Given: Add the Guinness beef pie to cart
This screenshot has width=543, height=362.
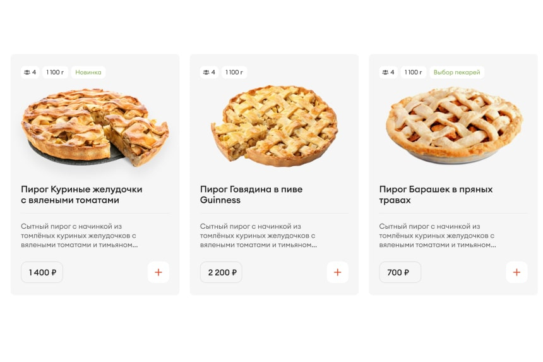Looking at the screenshot, I should (x=337, y=272).
